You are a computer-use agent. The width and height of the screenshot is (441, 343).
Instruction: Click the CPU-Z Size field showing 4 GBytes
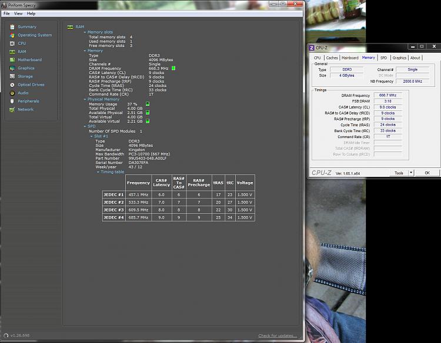click(347, 76)
